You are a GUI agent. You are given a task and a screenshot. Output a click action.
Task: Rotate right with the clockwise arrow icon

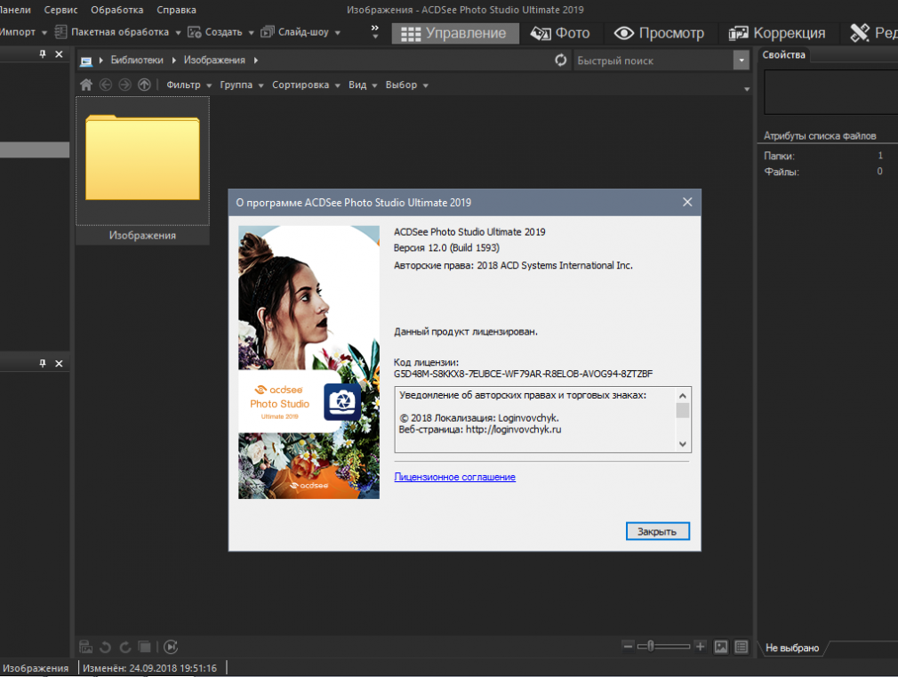[124, 647]
